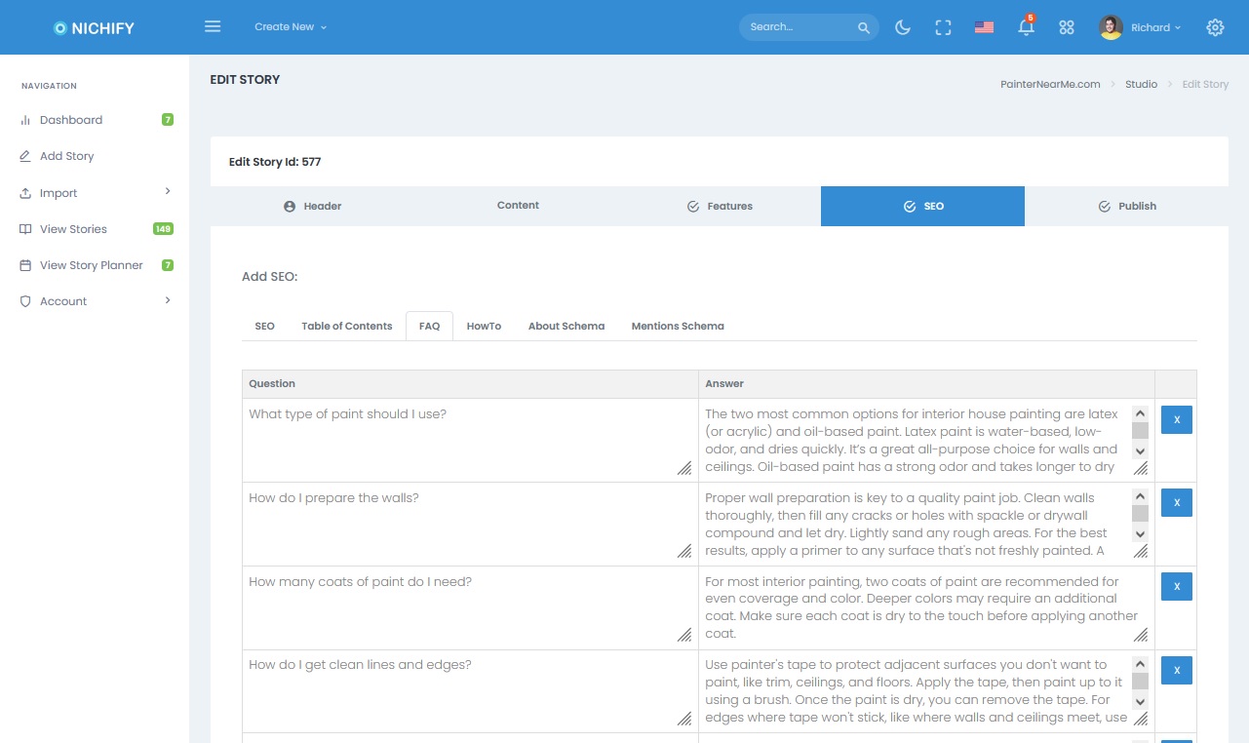Click the US flag to change language
Image resolution: width=1249 pixels, height=743 pixels.
click(984, 27)
